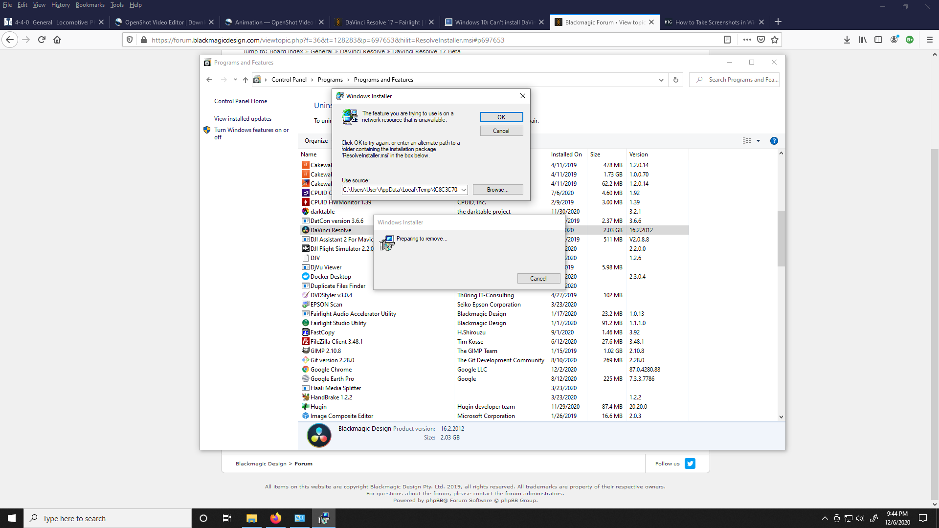
Task: Open new tab with plus button
Action: tap(778, 22)
